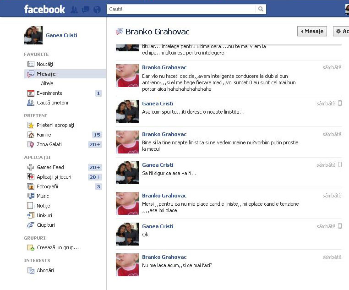Click the Familie house icon
This screenshot has height=290, width=349.
click(x=31, y=135)
